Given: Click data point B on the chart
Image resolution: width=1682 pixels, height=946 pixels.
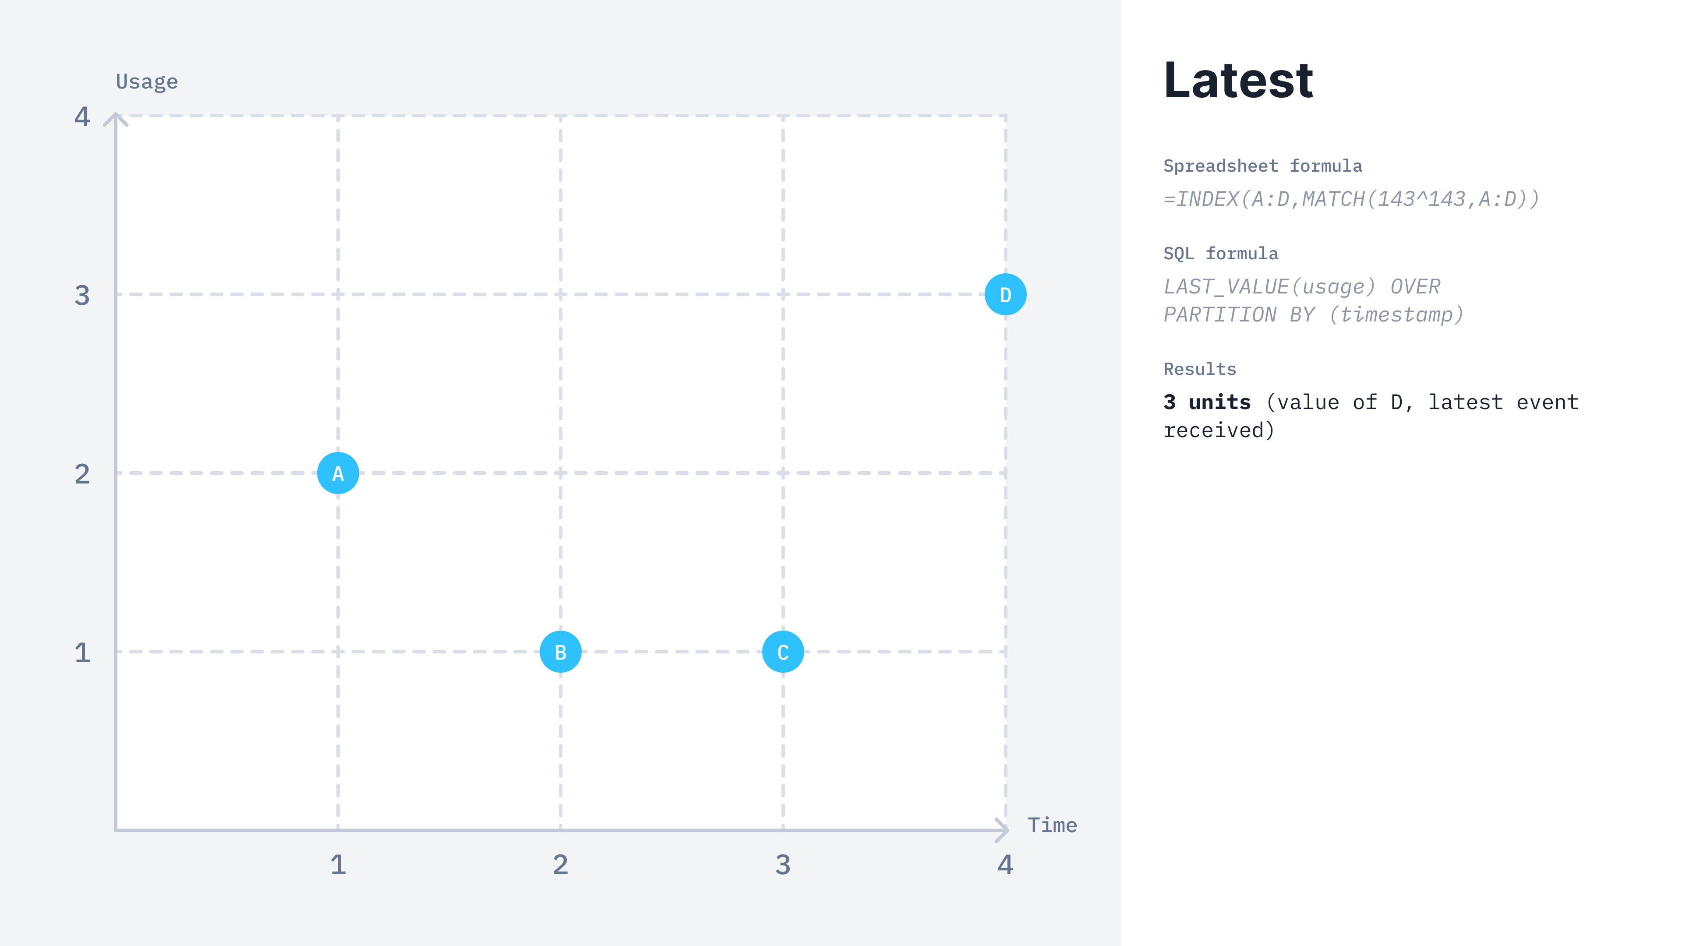Looking at the screenshot, I should tap(560, 652).
